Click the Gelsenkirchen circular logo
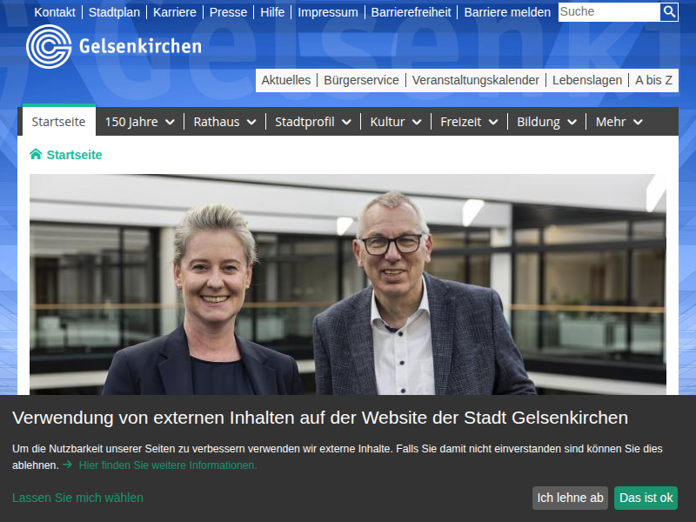 [x=49, y=47]
